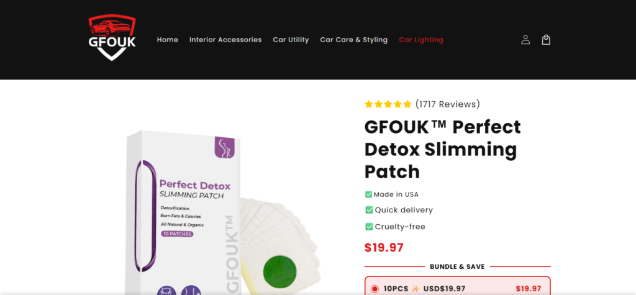Click green checkmark beside Quick delivery
Screen dimensions: 636x295
tap(369, 210)
